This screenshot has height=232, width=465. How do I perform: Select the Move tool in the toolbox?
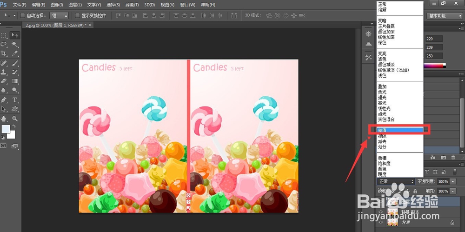point(14,35)
